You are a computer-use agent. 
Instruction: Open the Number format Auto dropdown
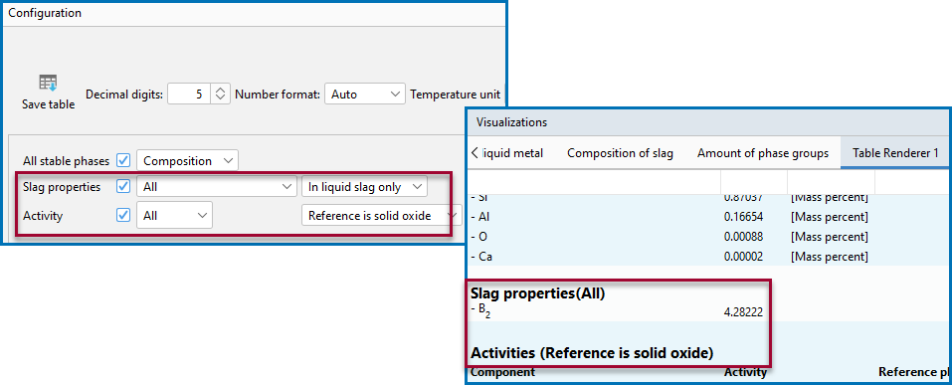365,95
